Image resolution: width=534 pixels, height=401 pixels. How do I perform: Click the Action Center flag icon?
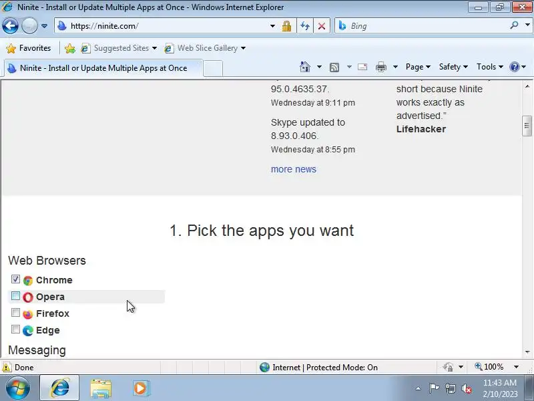(433, 388)
